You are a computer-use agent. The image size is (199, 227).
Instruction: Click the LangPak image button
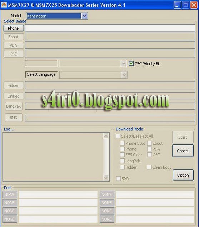(14, 106)
